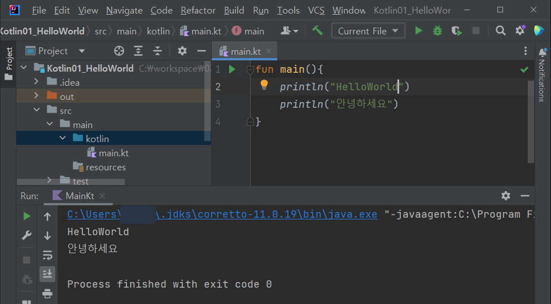Screen dimensions: 551x304
Task: Expand the test folder
Action: pyautogui.click(x=49, y=180)
